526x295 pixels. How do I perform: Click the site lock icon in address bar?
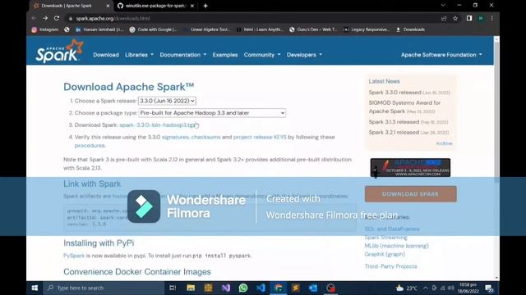(x=70, y=19)
